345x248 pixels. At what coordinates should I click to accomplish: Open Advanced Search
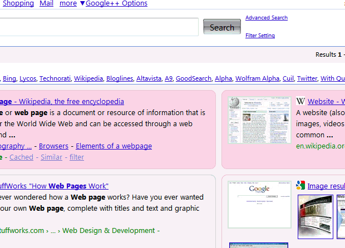tap(267, 18)
